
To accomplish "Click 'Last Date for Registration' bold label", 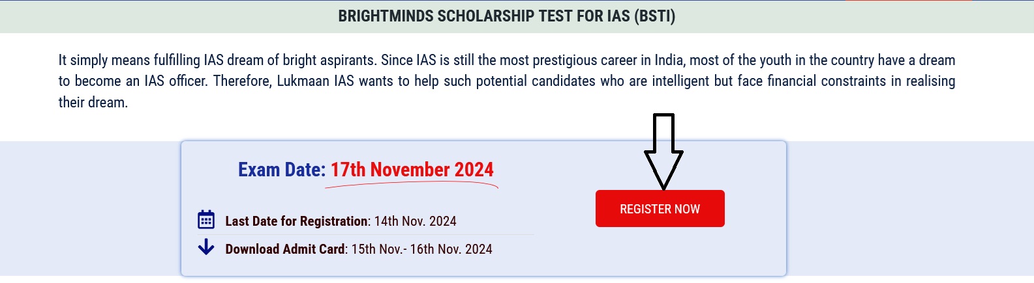I will [296, 221].
